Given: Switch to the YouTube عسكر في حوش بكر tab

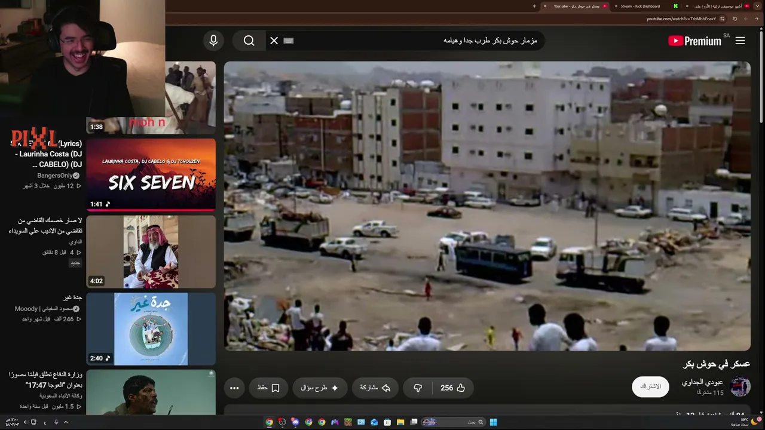Looking at the screenshot, I should click(x=576, y=6).
